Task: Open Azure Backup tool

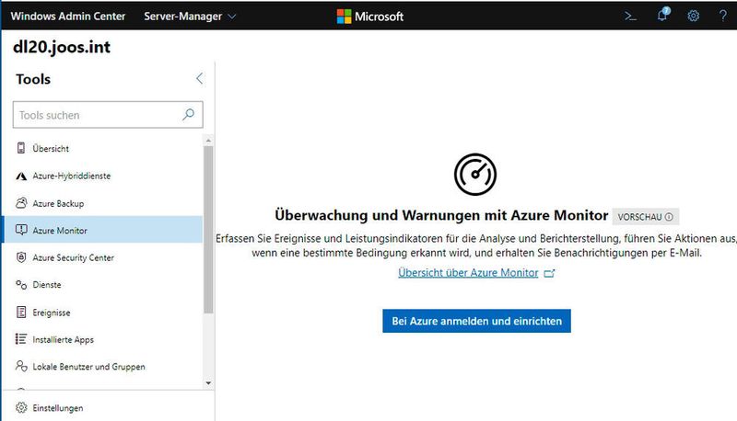Action: tap(102, 203)
